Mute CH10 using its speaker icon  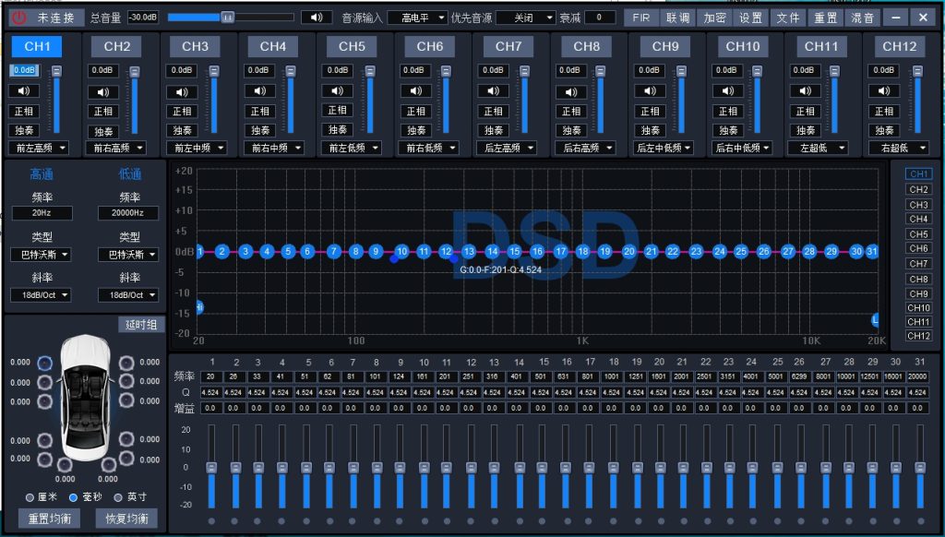coord(728,91)
